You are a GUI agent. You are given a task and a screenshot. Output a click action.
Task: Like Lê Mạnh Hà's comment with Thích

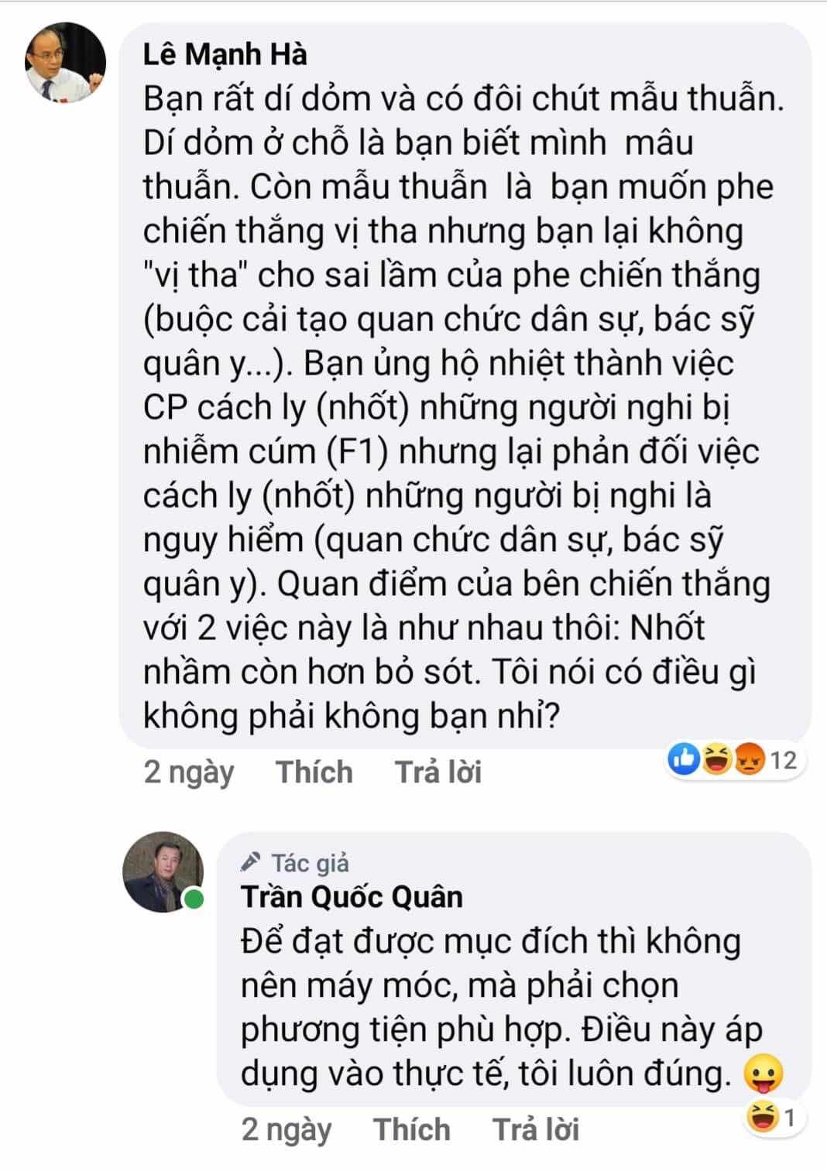(314, 772)
